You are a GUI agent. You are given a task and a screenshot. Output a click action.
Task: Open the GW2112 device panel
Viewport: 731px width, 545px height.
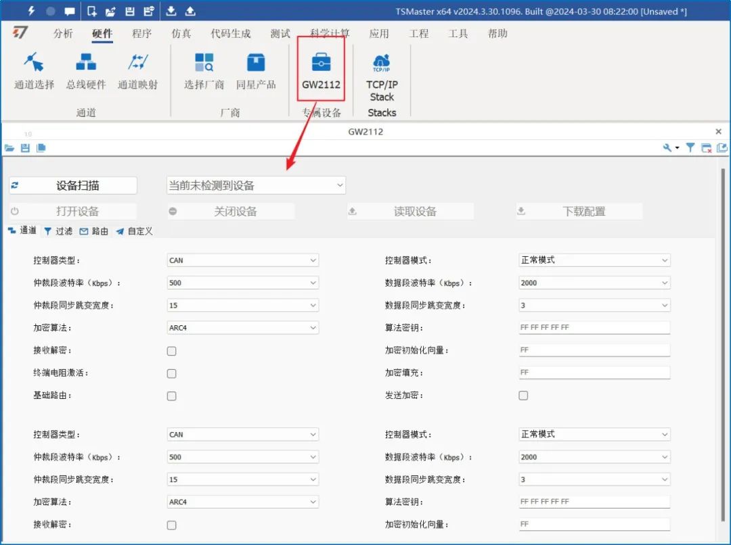tap(320, 71)
